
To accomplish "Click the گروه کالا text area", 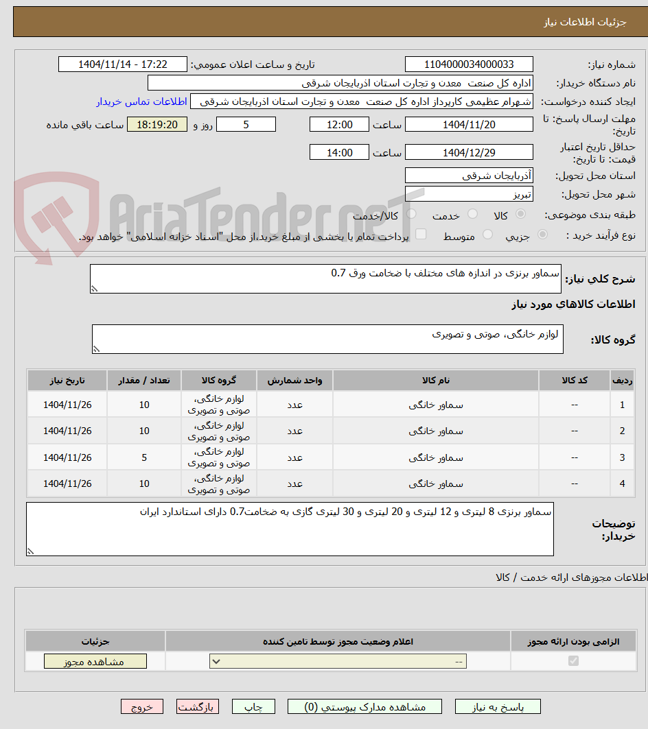I will (x=327, y=339).
